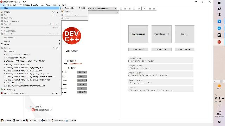The image size is (225, 126).
Task: Click the New Document button
Action: click(138, 34)
